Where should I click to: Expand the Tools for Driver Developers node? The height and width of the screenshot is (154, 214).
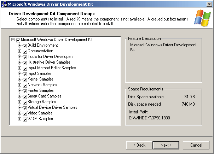(19, 57)
